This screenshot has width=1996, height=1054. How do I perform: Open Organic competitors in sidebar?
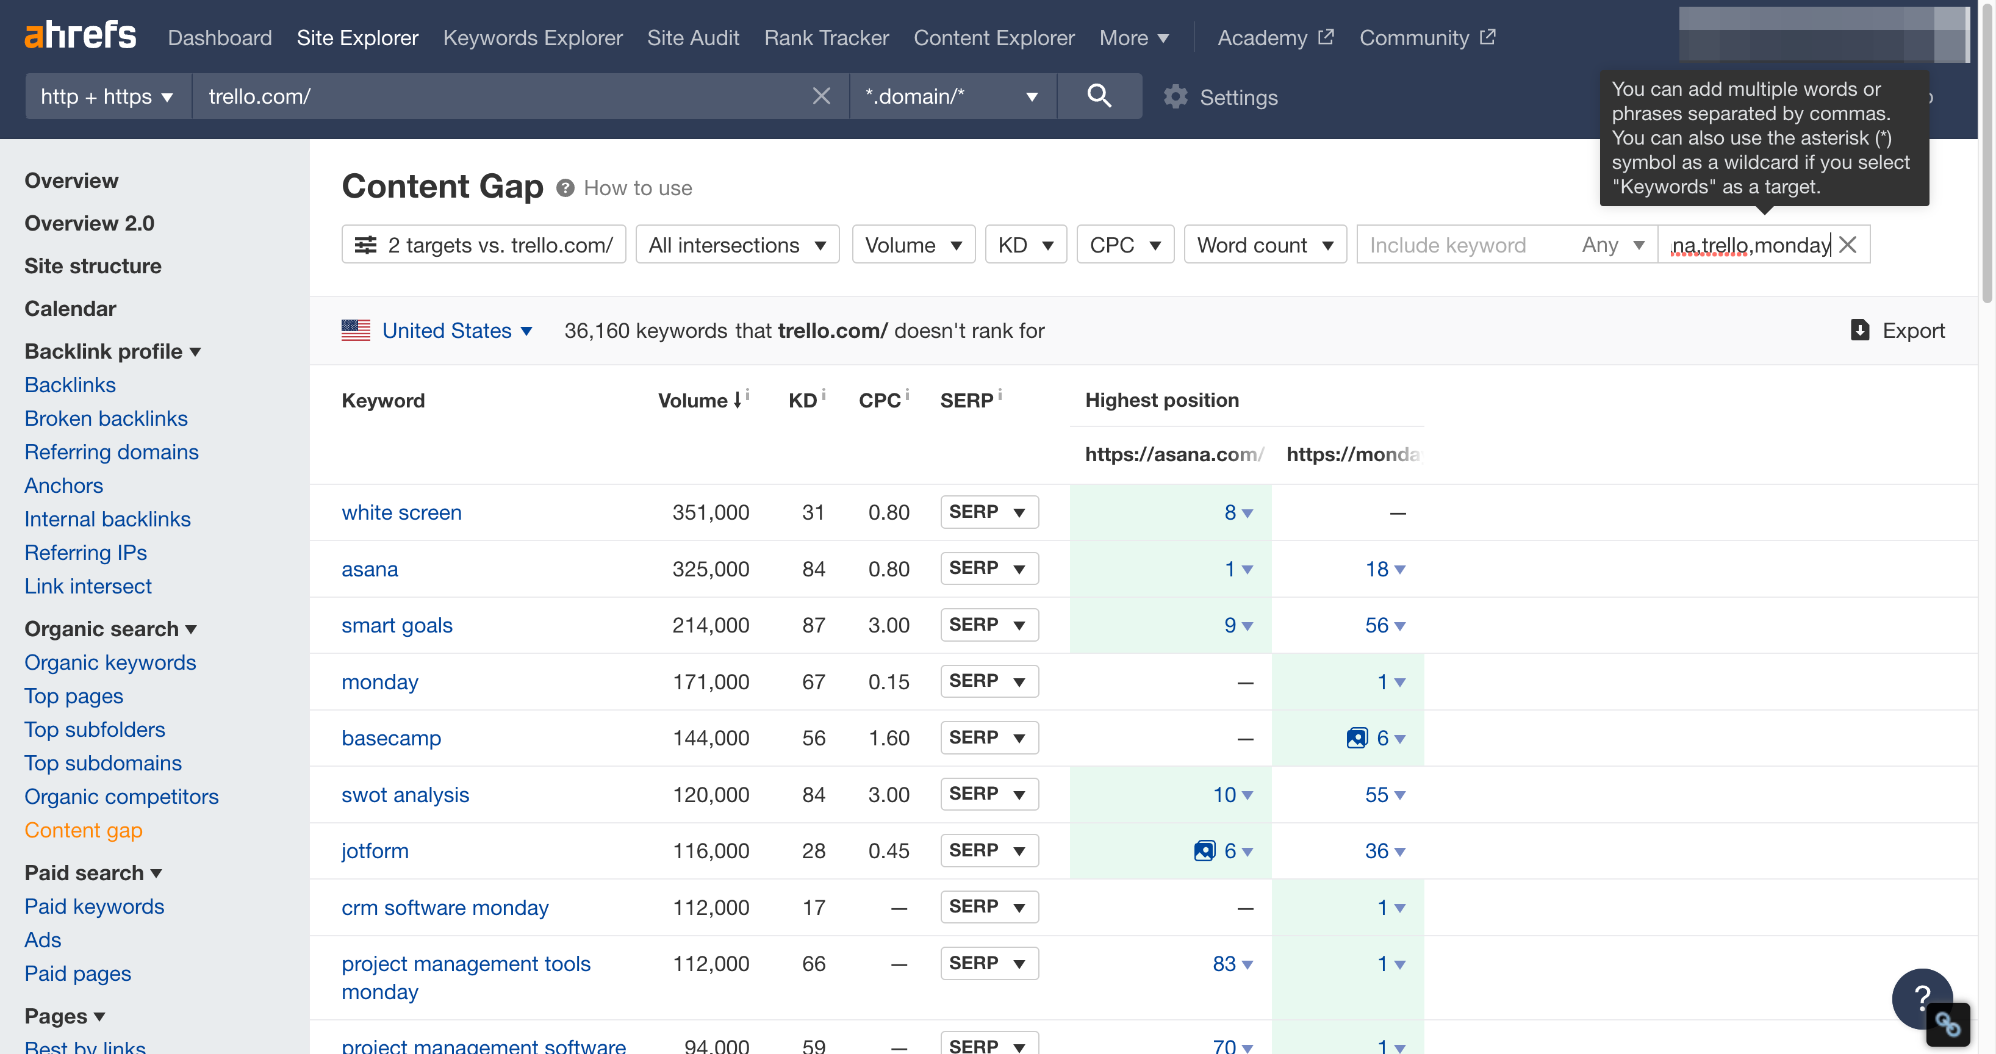[x=121, y=797]
